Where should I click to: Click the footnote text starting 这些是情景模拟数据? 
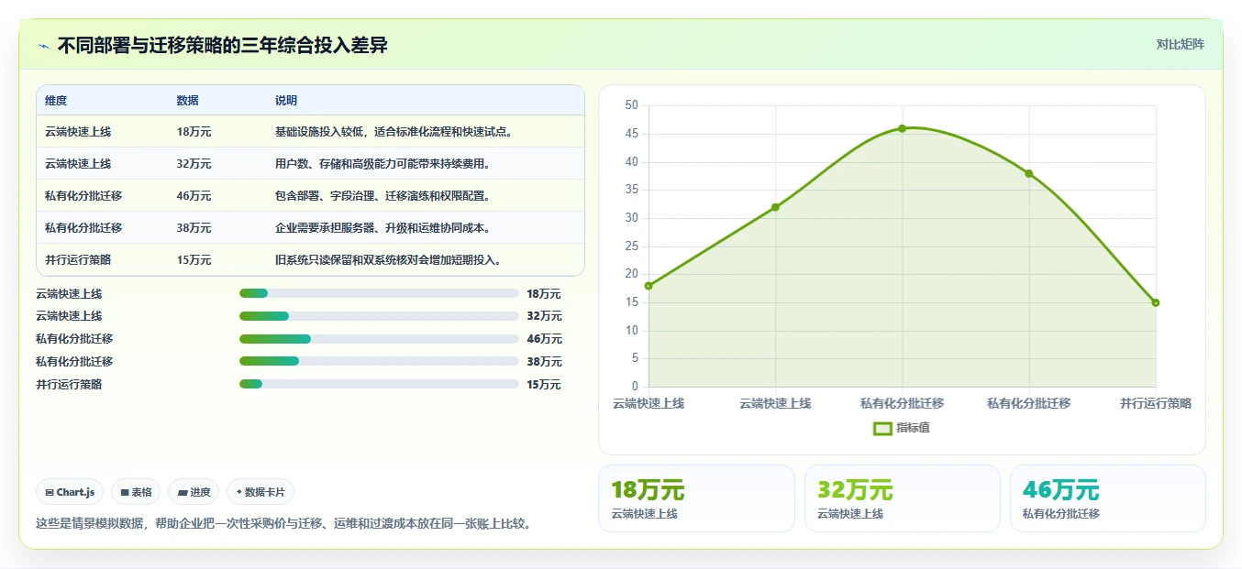[283, 524]
